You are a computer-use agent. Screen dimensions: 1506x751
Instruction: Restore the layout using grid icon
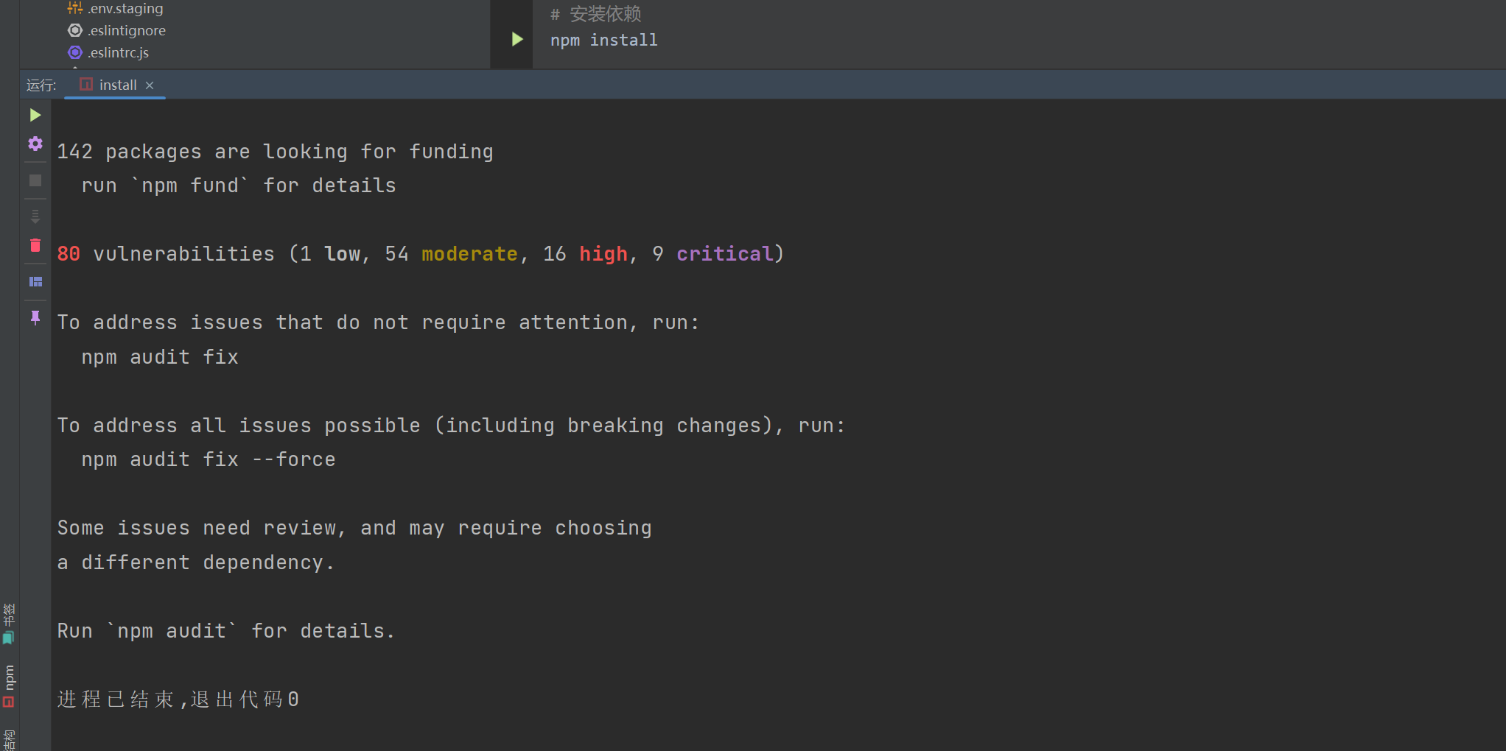tap(35, 282)
